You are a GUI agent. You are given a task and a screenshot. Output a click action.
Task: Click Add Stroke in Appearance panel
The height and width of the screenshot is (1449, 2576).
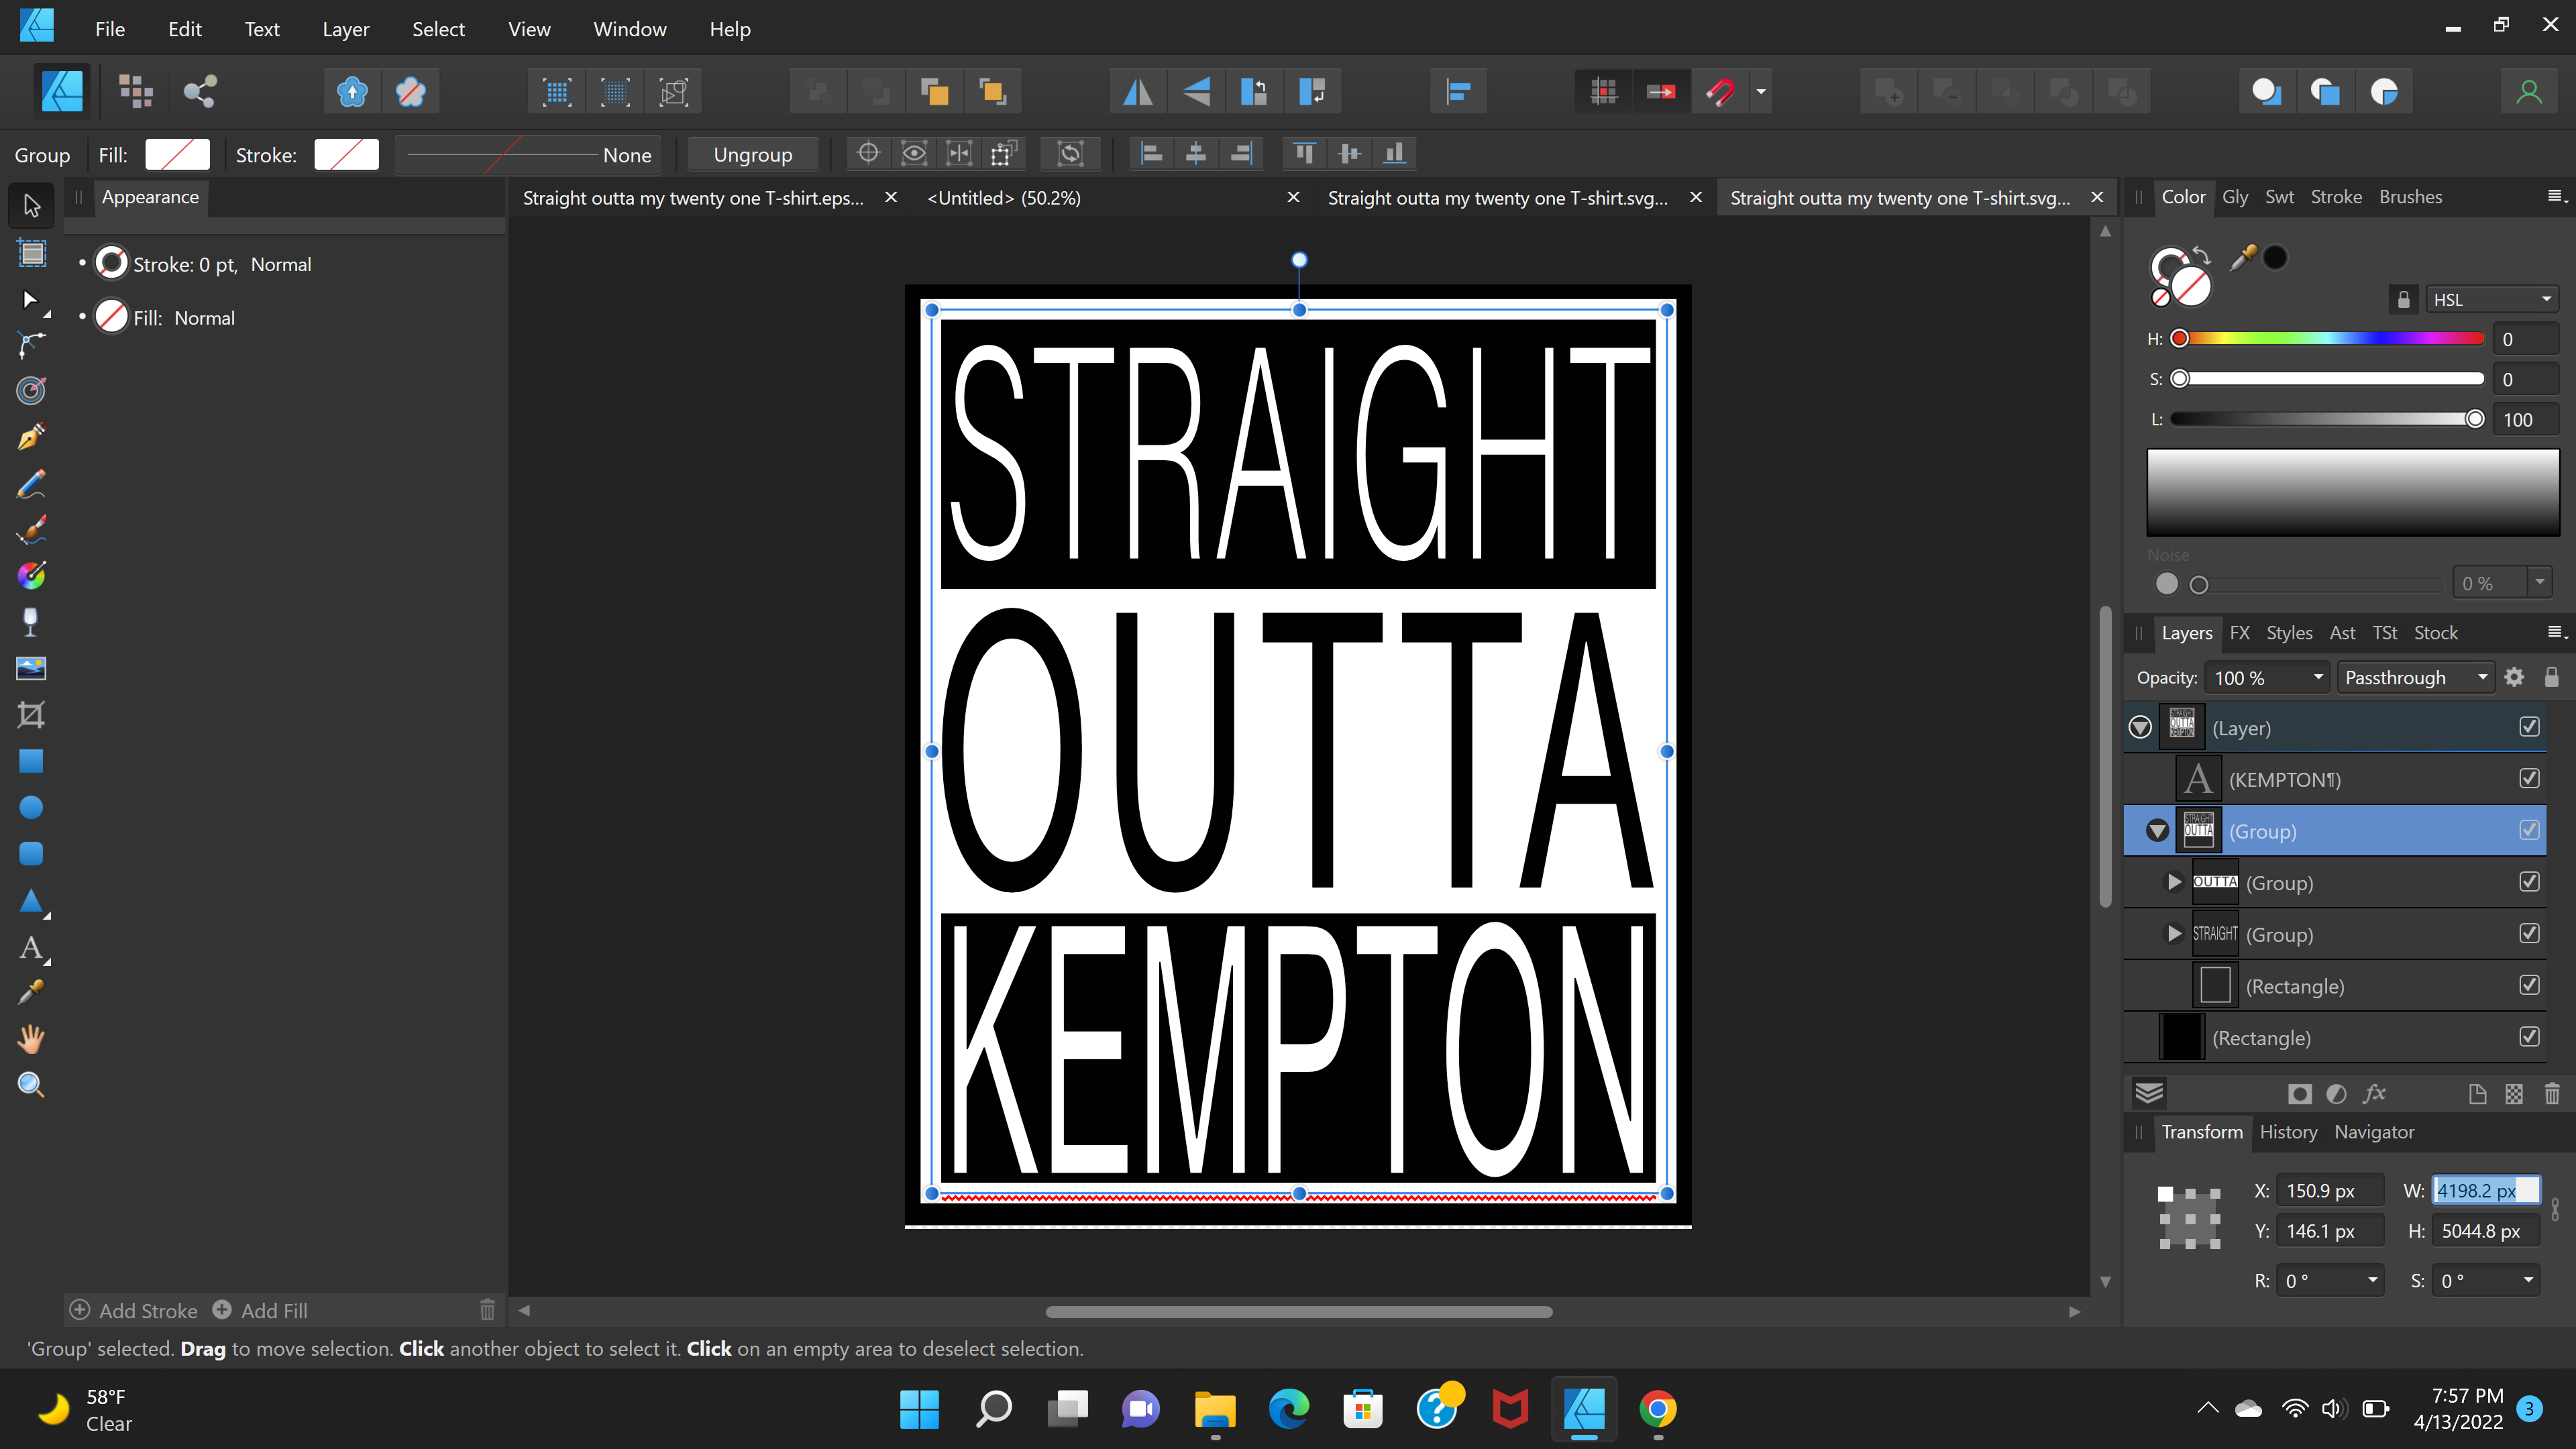pos(133,1310)
